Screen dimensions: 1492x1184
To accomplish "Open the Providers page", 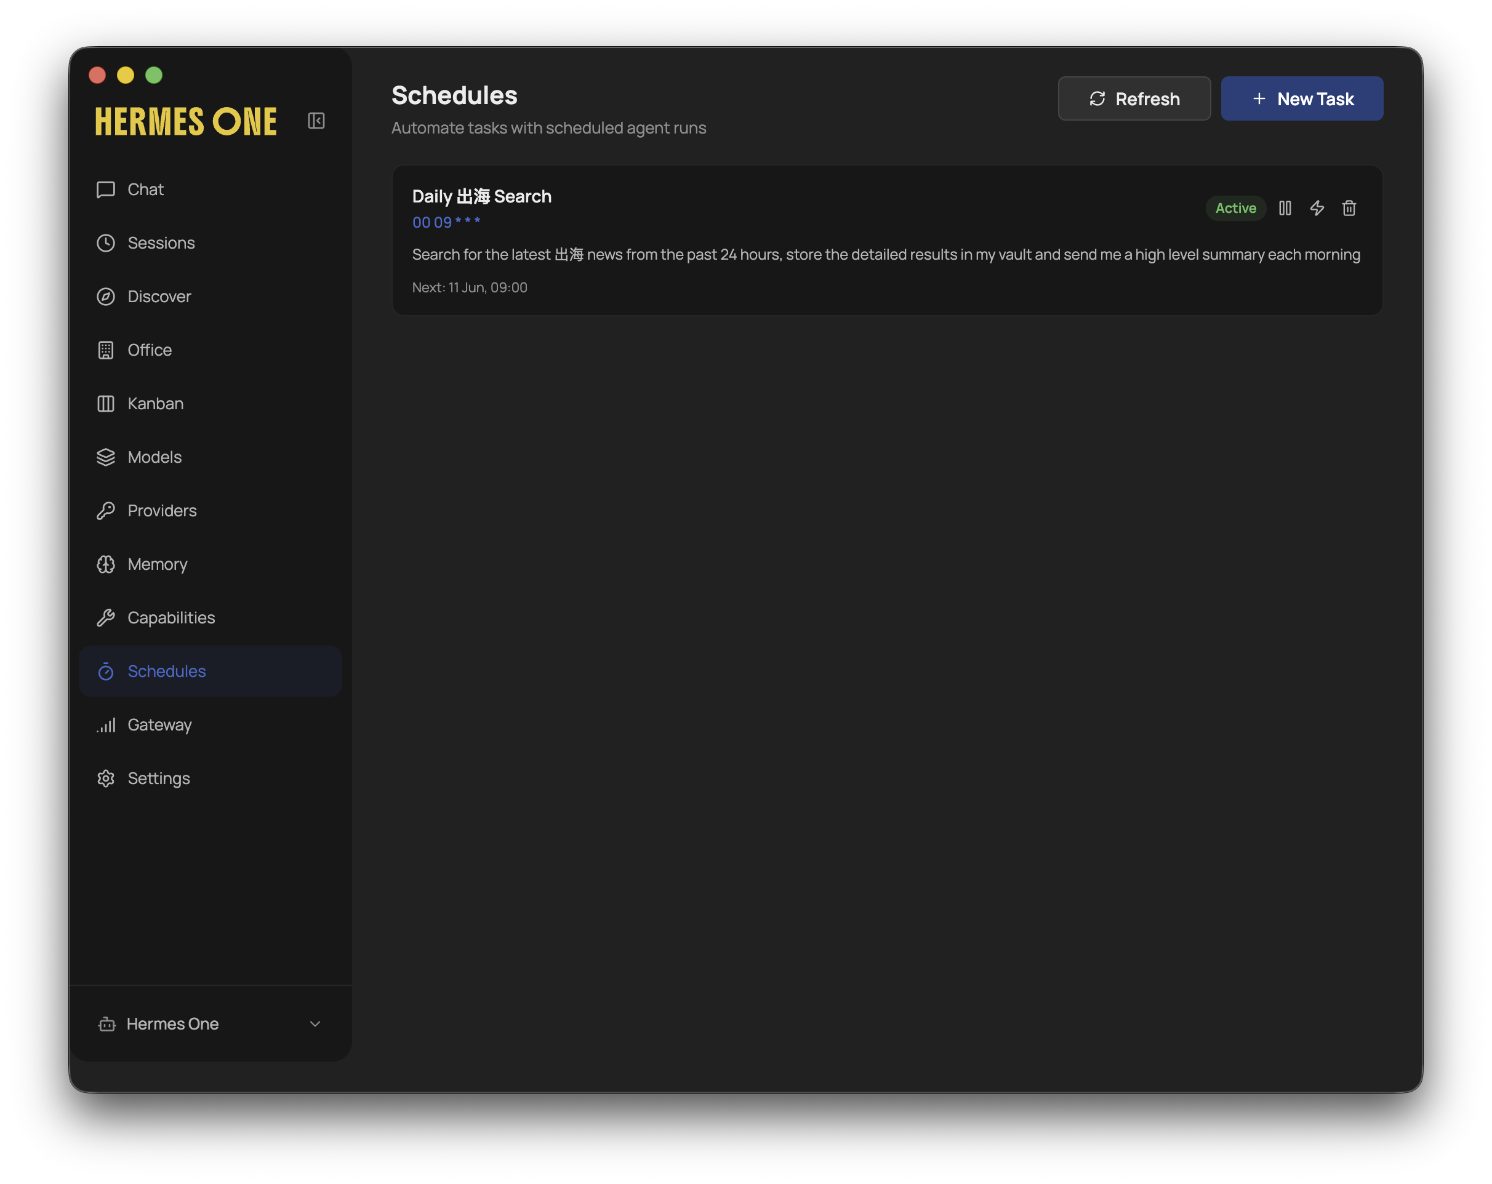I will pyautogui.click(x=211, y=511).
